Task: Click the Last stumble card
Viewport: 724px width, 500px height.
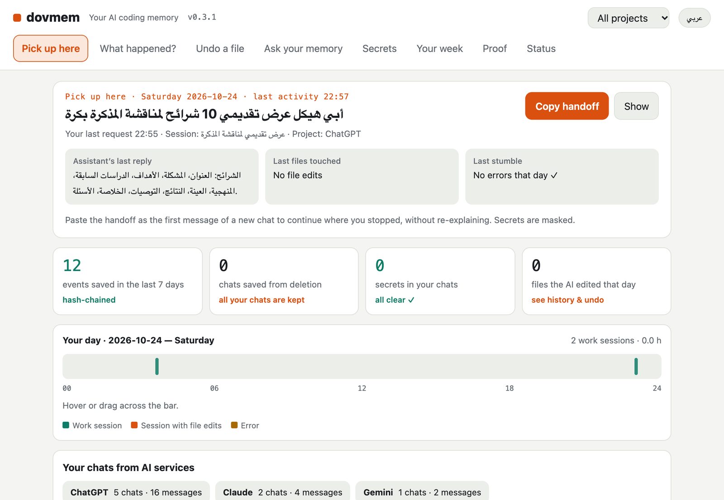Action: coord(562,176)
